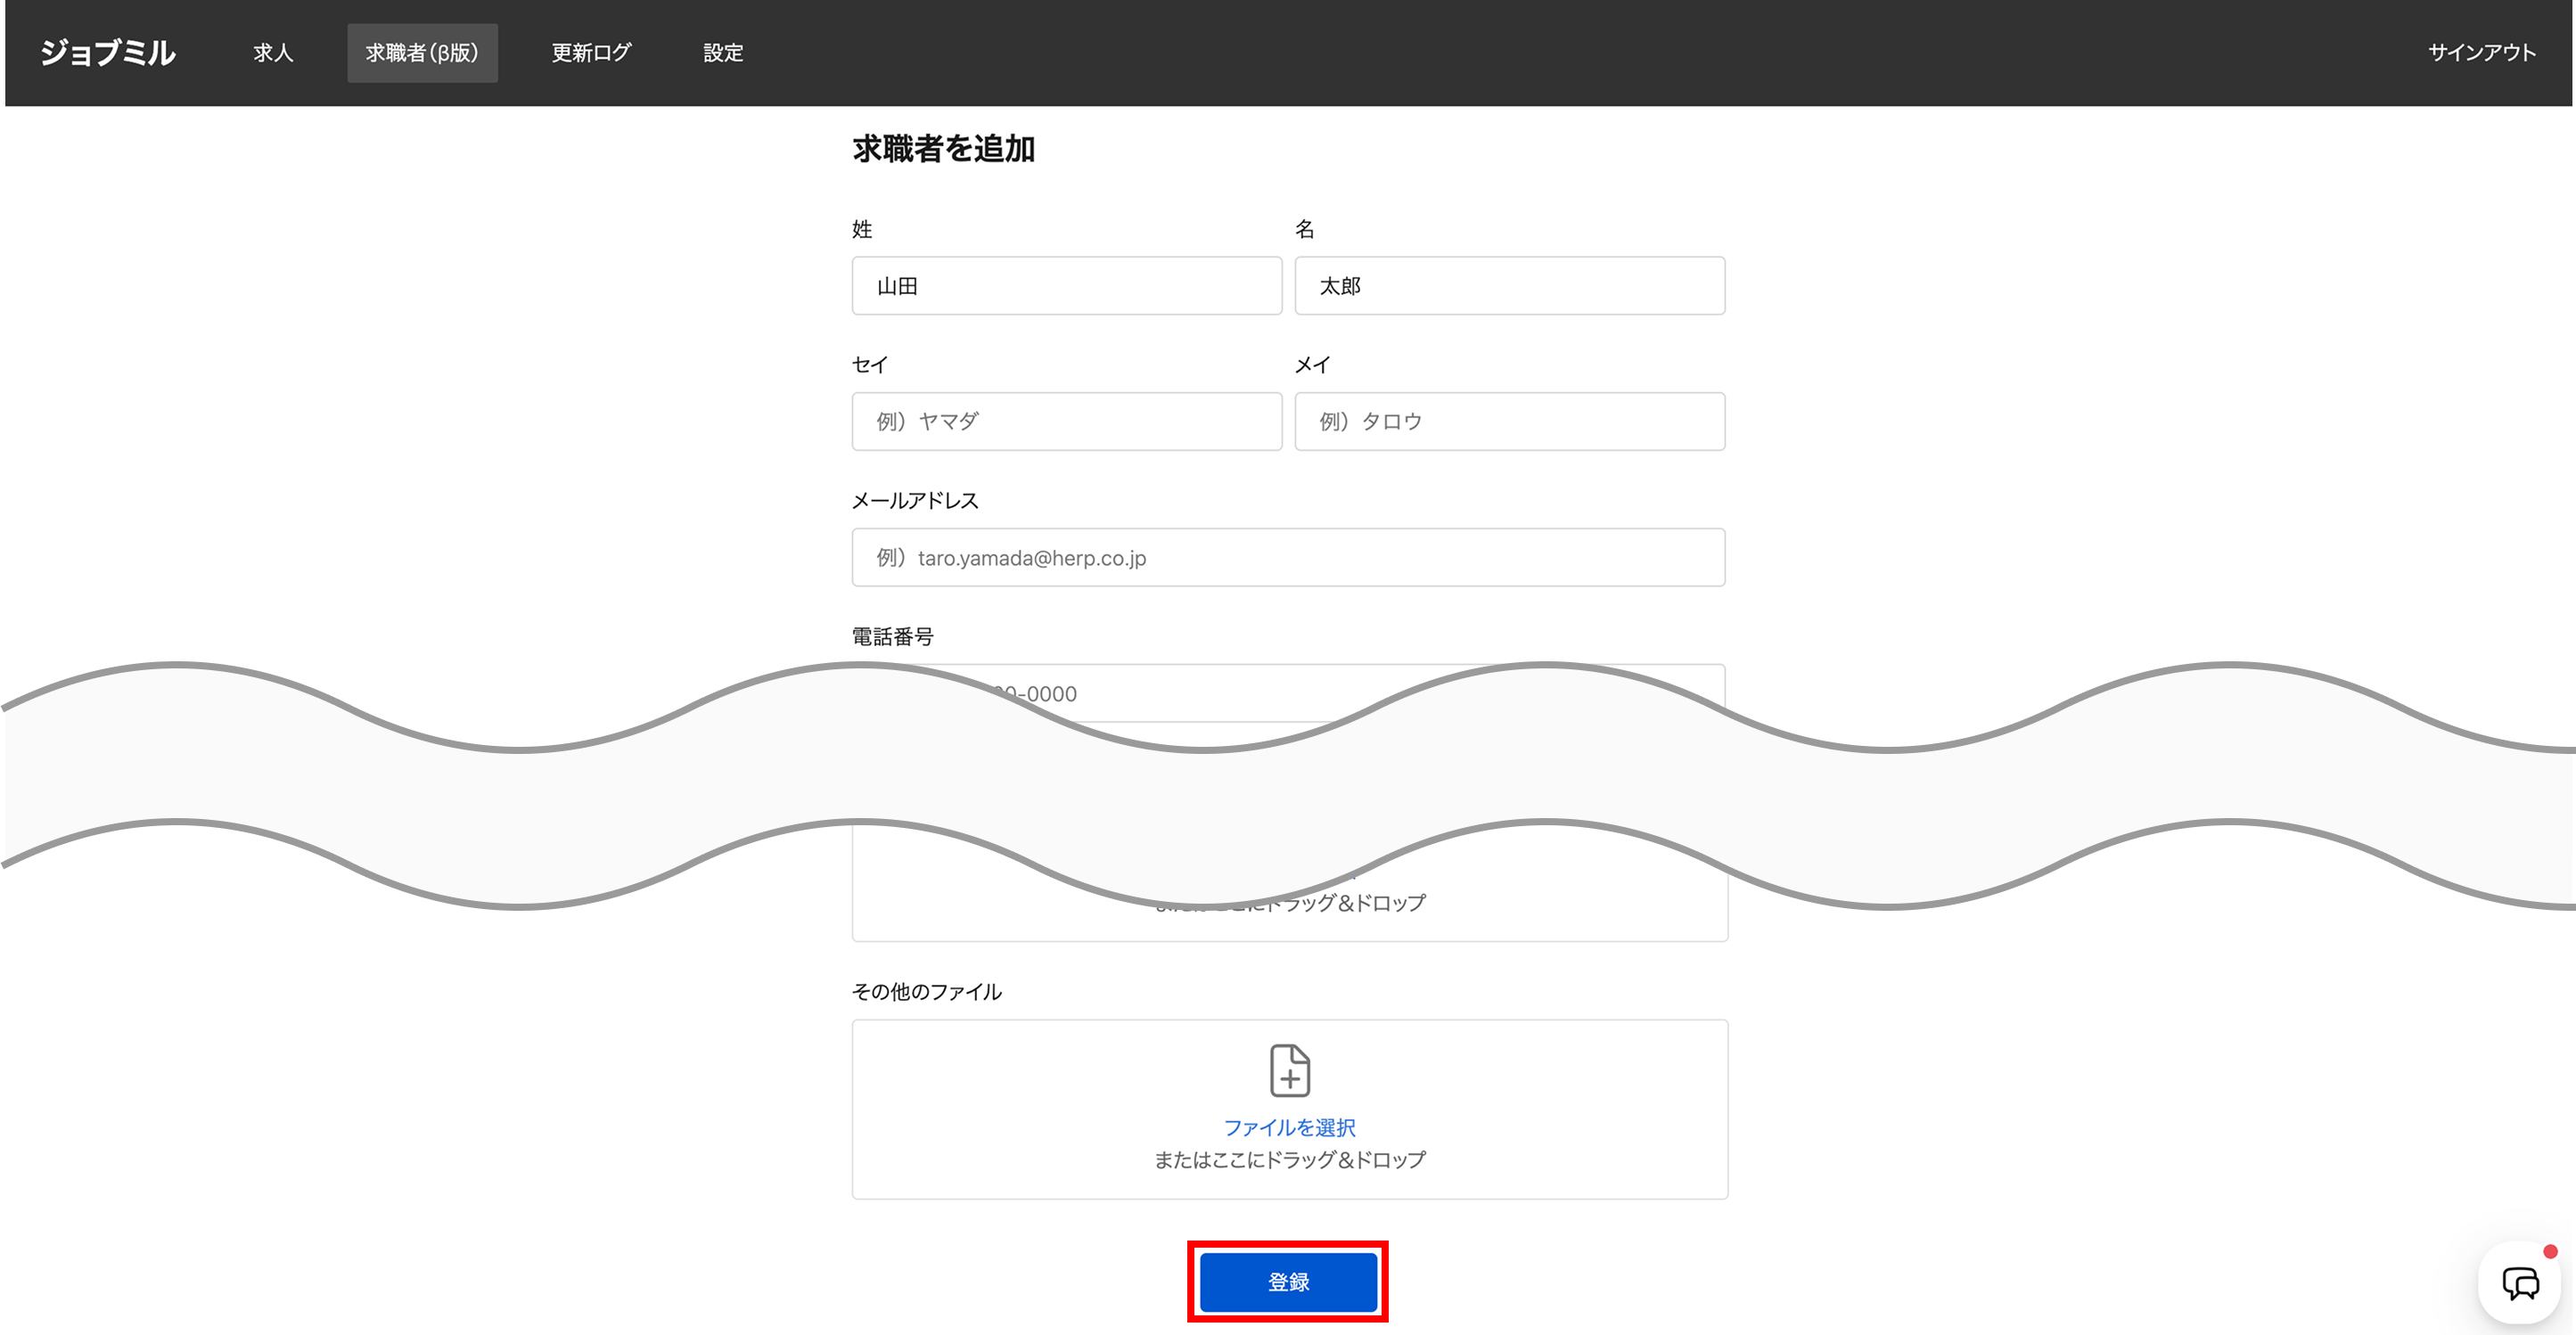Focus the 名 field containing 太郎
The width and height of the screenshot is (2576, 1335).
[x=1509, y=286]
